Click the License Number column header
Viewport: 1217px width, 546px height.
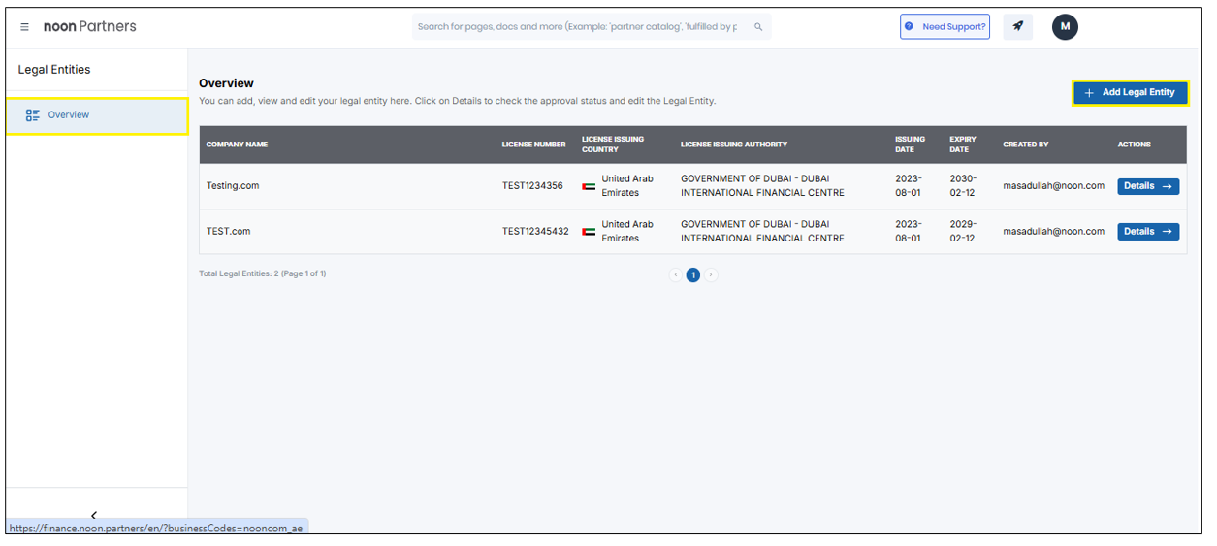[x=533, y=145]
